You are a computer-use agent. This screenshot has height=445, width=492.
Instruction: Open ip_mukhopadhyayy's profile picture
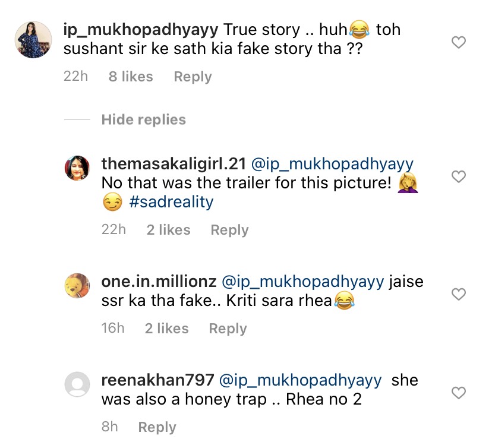click(33, 40)
